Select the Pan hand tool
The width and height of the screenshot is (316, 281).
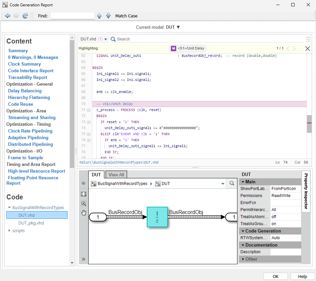coord(84,213)
